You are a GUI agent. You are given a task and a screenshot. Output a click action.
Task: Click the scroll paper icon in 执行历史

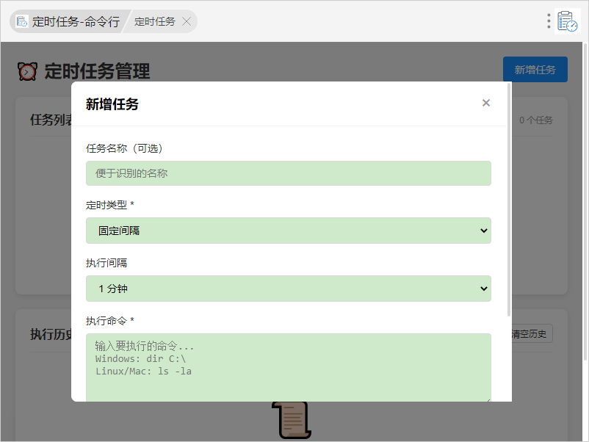[x=292, y=421]
